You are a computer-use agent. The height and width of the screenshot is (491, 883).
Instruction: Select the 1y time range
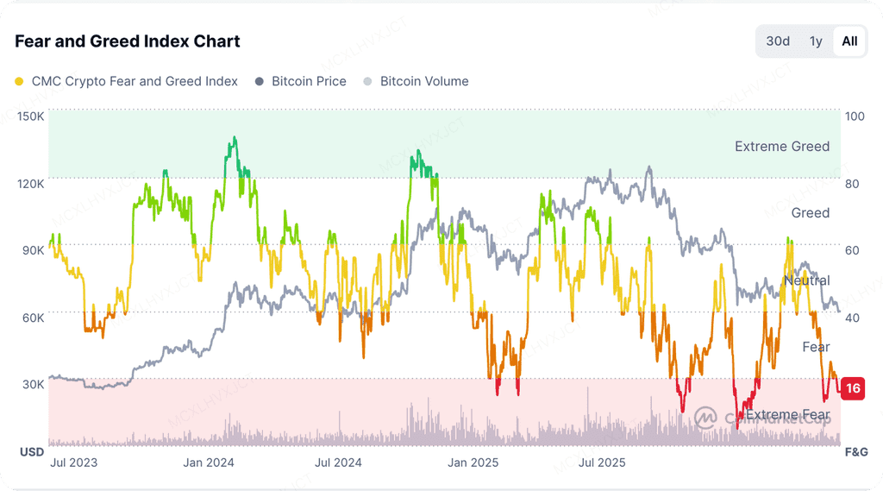[x=816, y=41]
